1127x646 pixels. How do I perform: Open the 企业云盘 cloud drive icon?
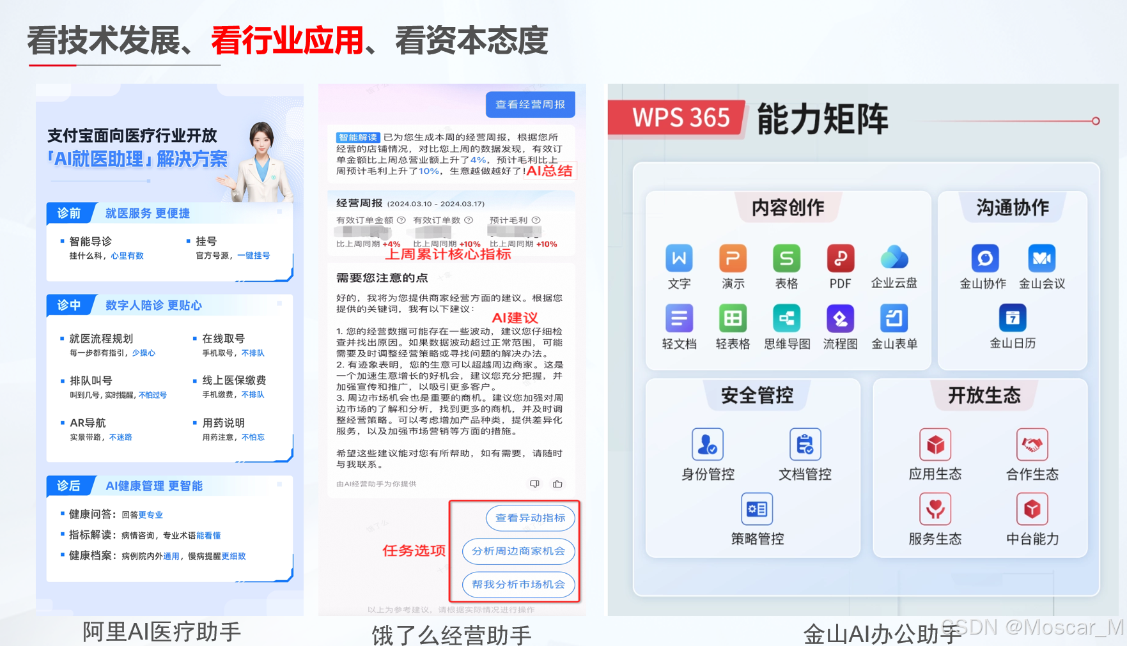[894, 258]
